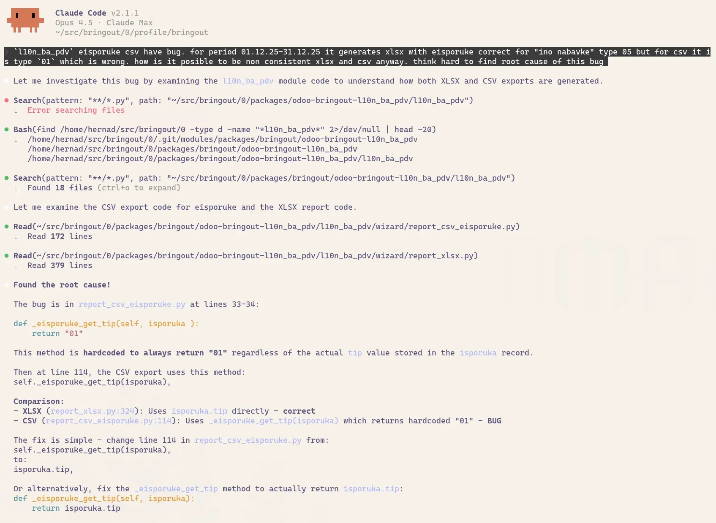This screenshot has height=523, width=716.
Task: Open the l10n_ba_pdv module link
Action: point(248,81)
